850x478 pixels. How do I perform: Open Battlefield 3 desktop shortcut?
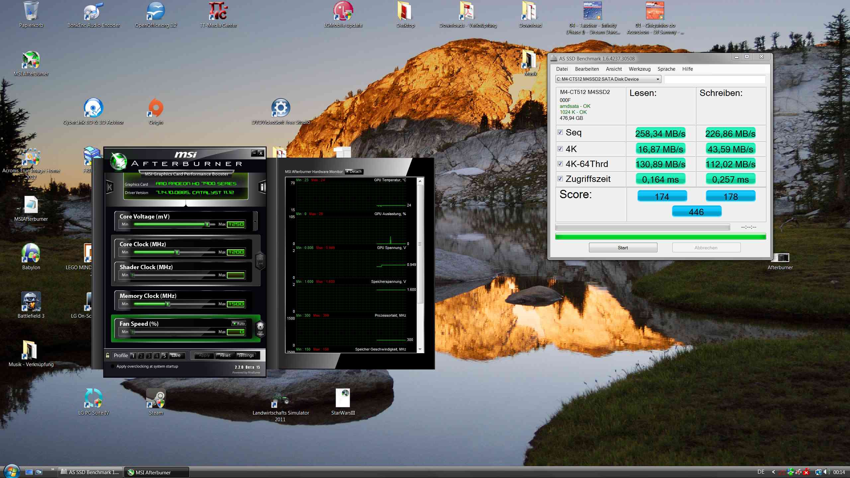(x=31, y=301)
